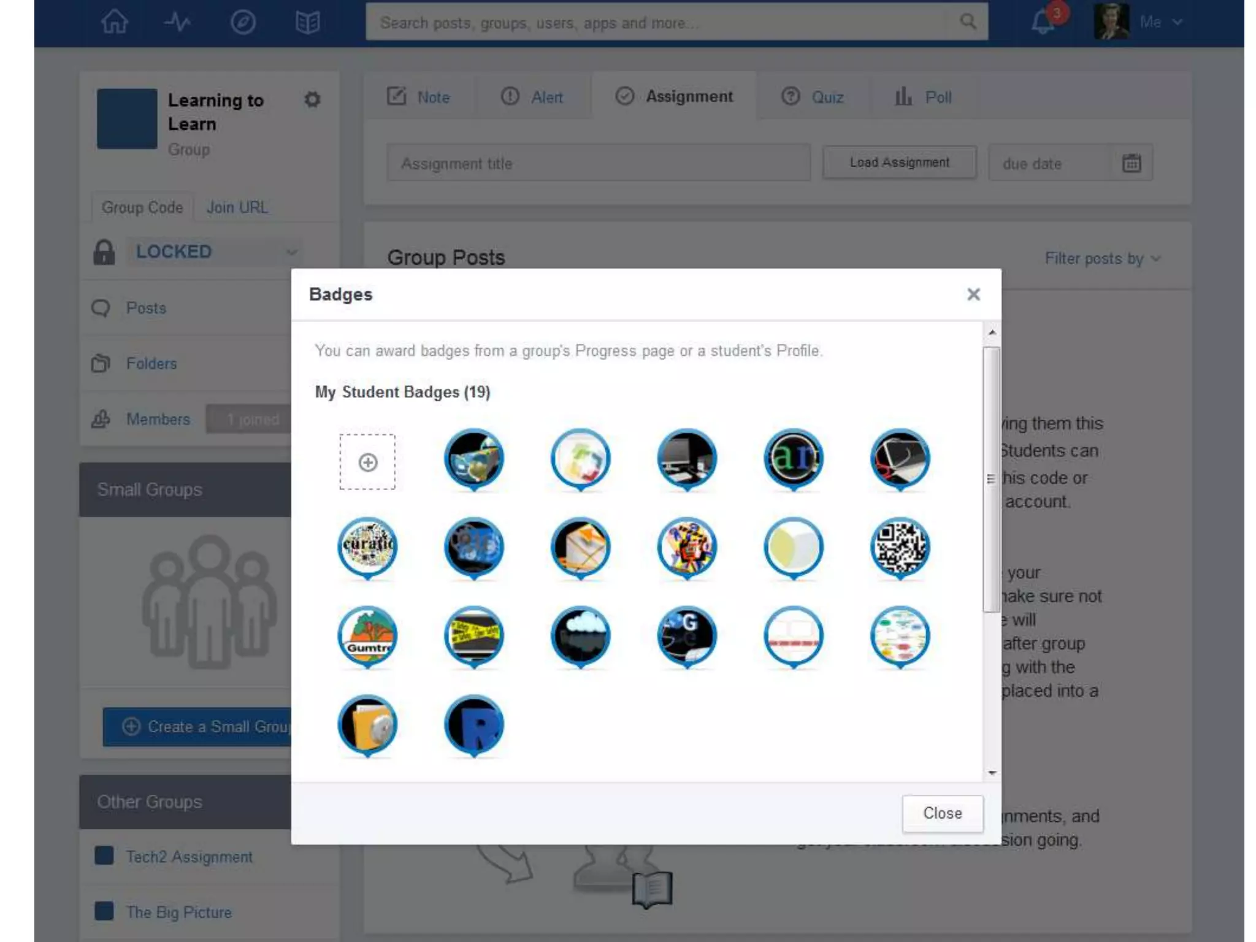Screen dimensions: 1256x942
Task: Click the Badges dialog scrollbar down arrow
Action: (x=992, y=773)
